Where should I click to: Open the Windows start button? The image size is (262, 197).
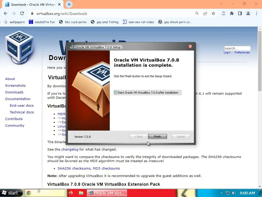11,193
